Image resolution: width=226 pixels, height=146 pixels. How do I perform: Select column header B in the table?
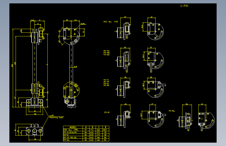[92, 127]
